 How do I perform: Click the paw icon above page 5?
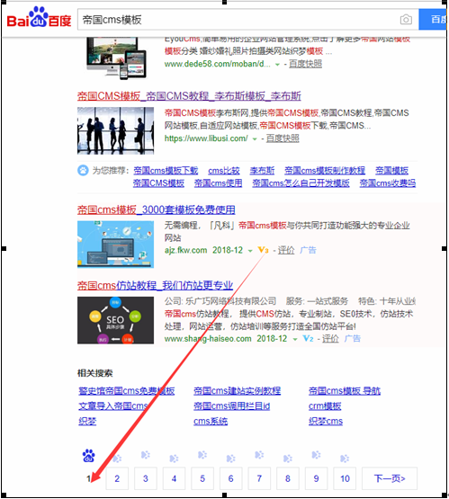click(x=202, y=455)
